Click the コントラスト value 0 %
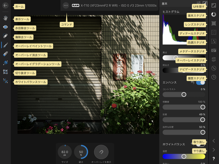The width and height of the screenshot is (219, 164). 203,89
